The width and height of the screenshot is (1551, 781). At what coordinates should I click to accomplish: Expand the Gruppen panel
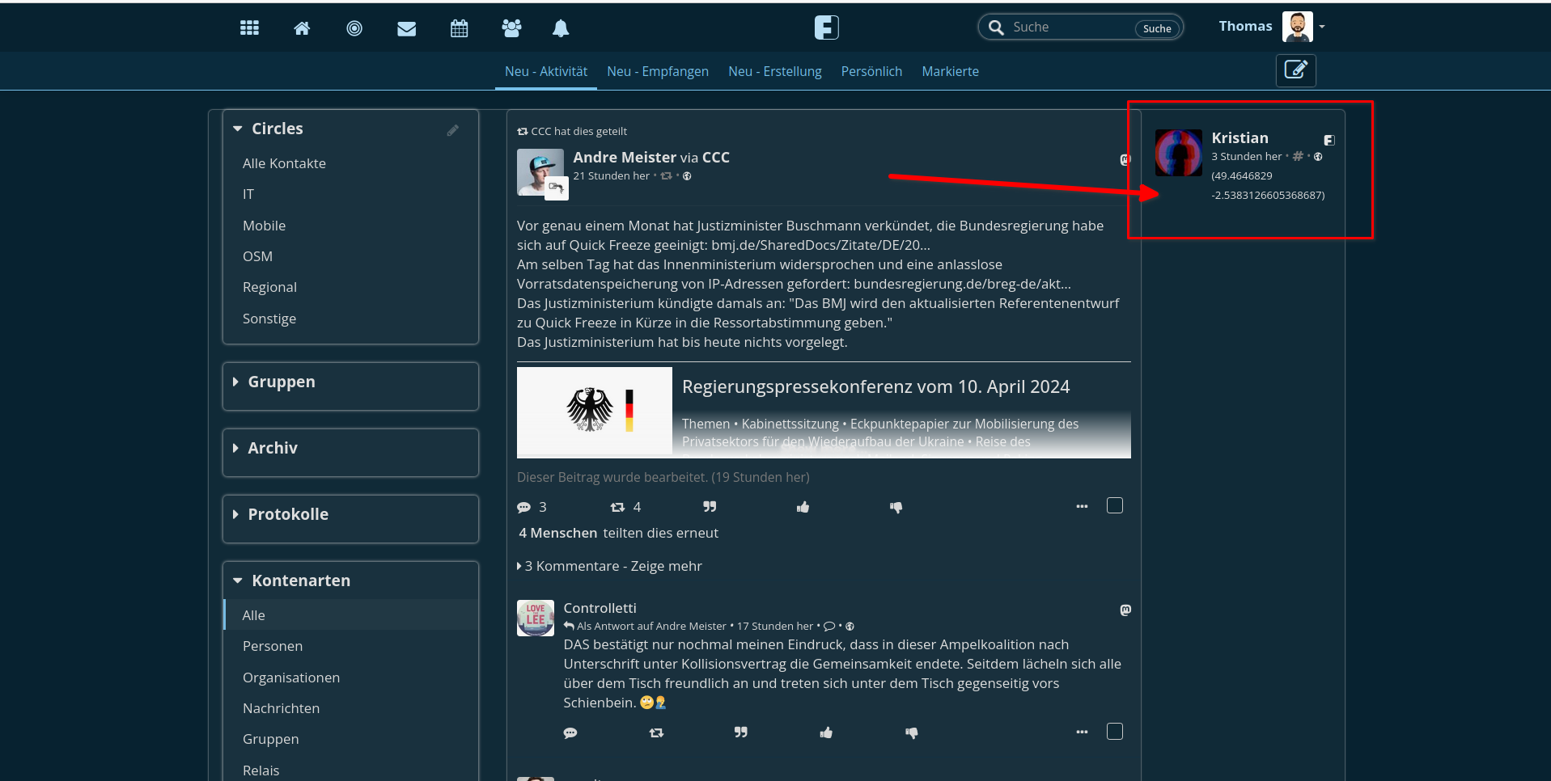(x=281, y=382)
